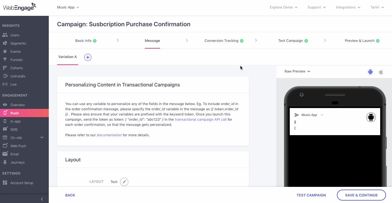Open the Explore Demo dropdown
The width and height of the screenshot is (392, 203).
click(284, 7)
